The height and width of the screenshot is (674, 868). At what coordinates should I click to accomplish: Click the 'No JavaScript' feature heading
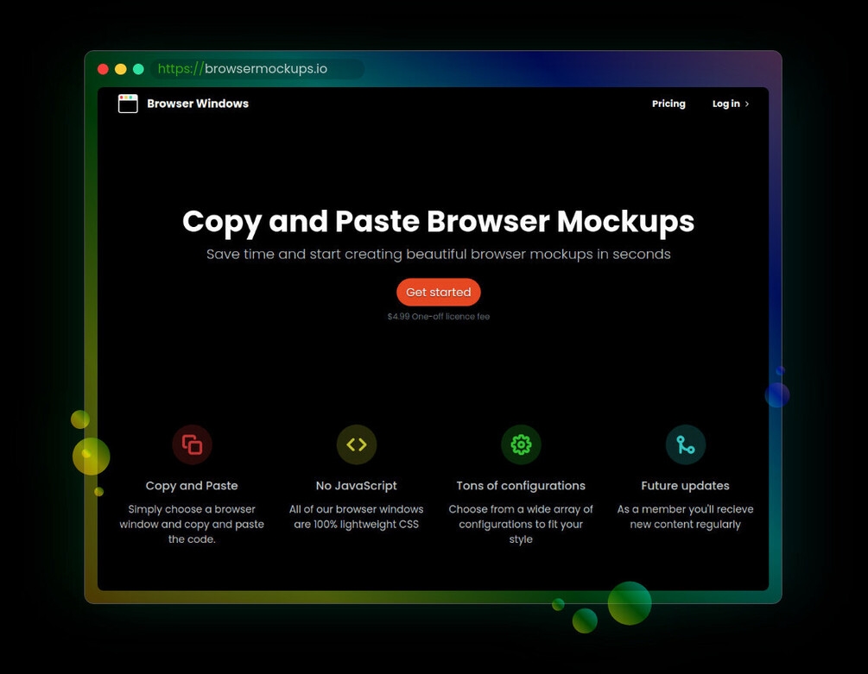(357, 486)
